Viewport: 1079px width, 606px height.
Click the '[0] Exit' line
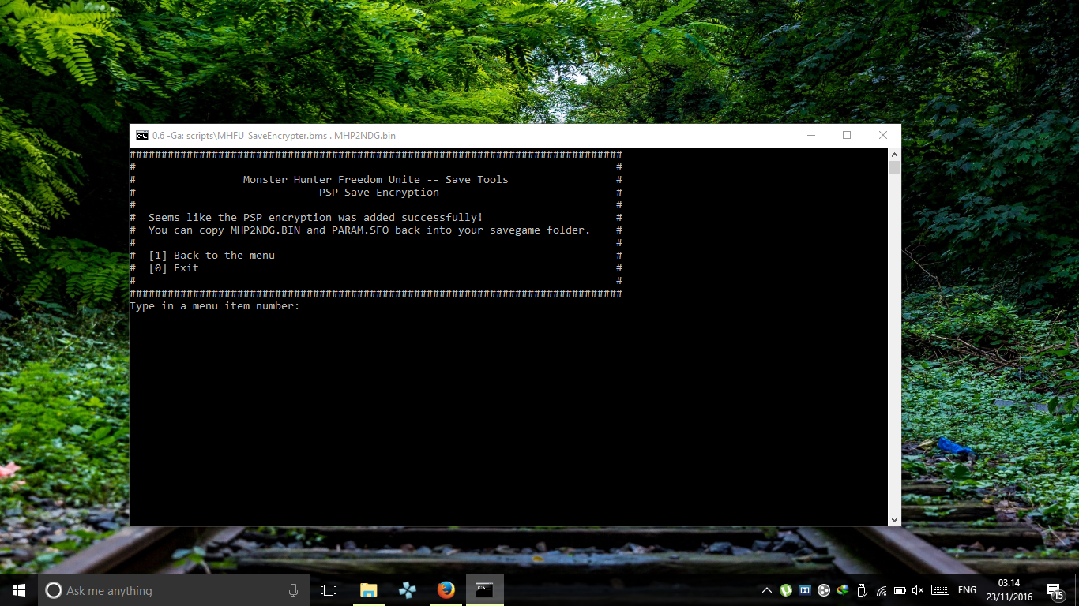(174, 268)
